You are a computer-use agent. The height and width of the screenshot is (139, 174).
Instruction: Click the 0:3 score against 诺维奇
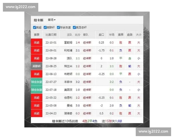77,114
